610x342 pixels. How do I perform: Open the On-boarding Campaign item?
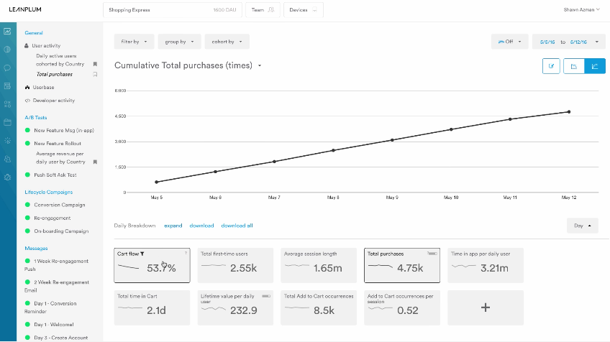61,231
